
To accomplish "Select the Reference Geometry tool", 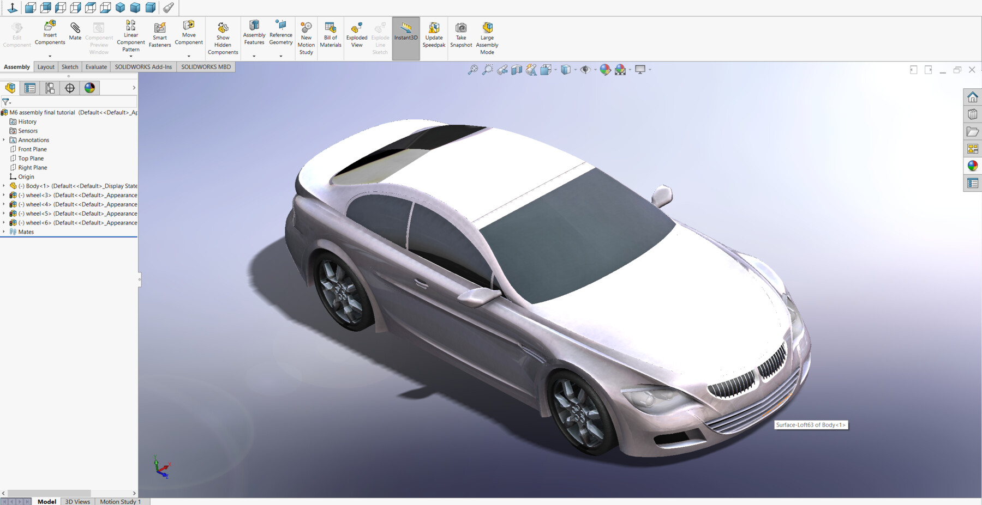I will [x=280, y=33].
